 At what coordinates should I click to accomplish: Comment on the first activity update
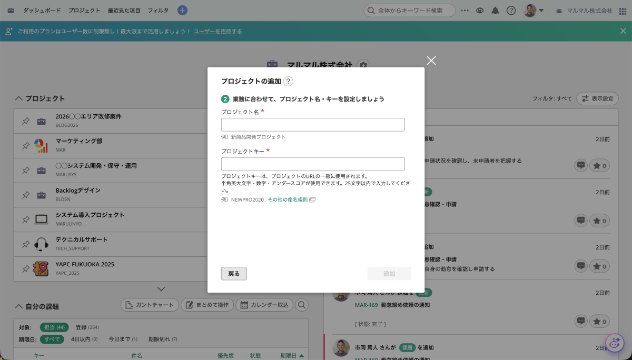(x=581, y=165)
